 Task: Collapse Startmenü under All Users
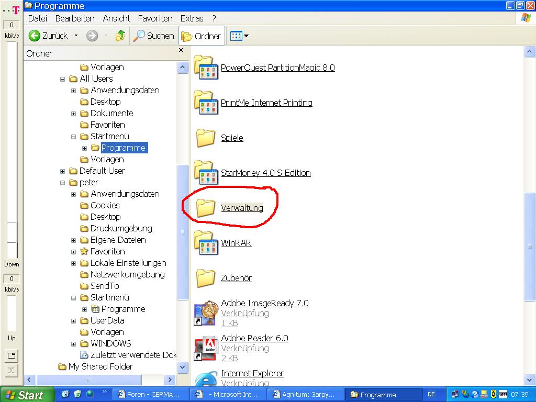(73, 137)
